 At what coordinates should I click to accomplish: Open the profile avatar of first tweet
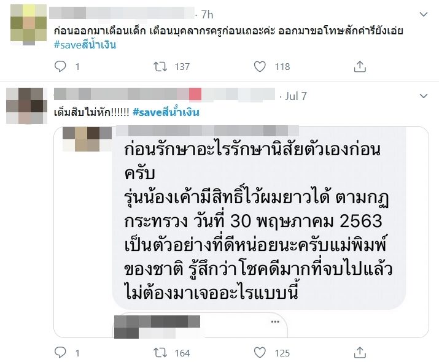[x=29, y=25]
